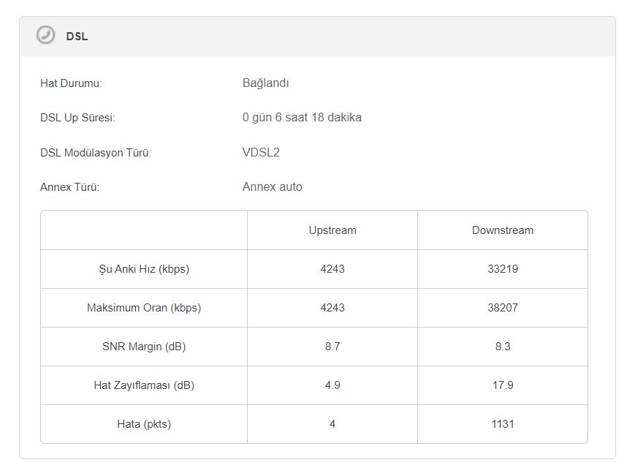Click the Hat Zayıflaması (dB) row label
The width and height of the screenshot is (635, 476).
144,385
